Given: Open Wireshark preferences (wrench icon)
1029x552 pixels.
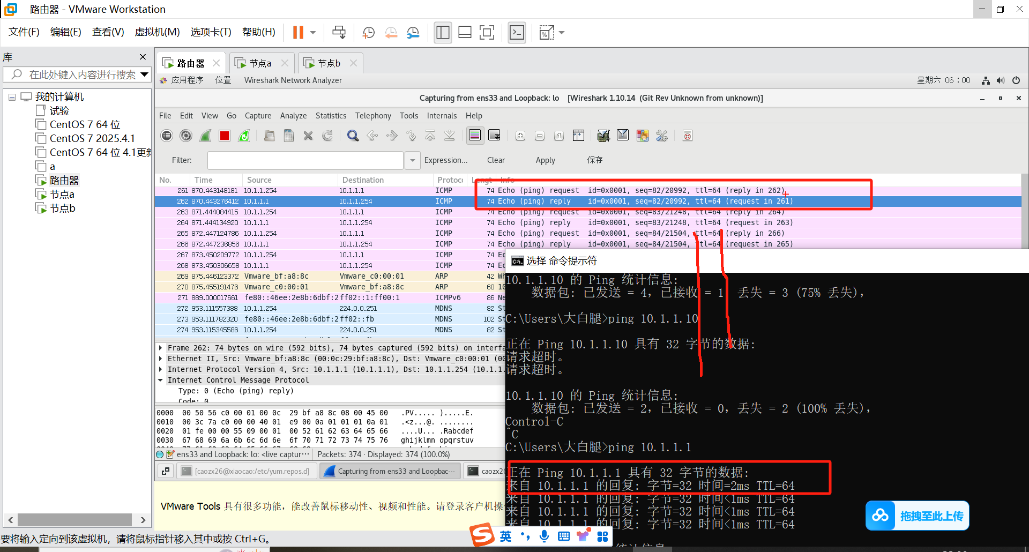Looking at the screenshot, I should tap(662, 136).
